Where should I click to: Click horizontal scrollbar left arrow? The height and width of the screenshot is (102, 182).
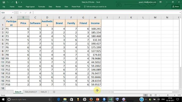[x=112, y=92]
